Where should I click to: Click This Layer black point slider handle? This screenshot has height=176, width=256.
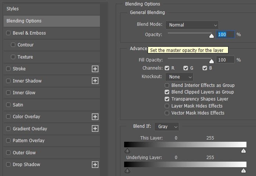coord(127,151)
